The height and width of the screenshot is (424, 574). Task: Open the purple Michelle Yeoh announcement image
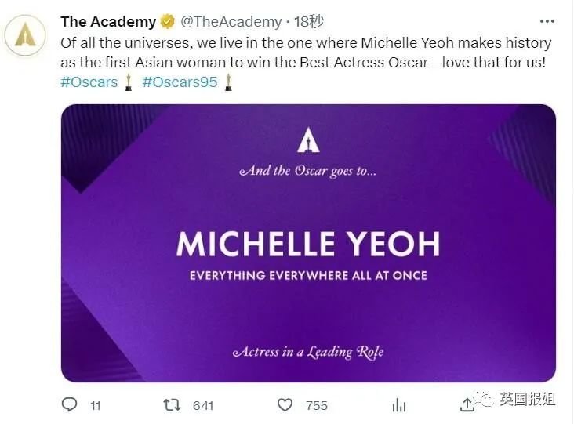tap(308, 243)
